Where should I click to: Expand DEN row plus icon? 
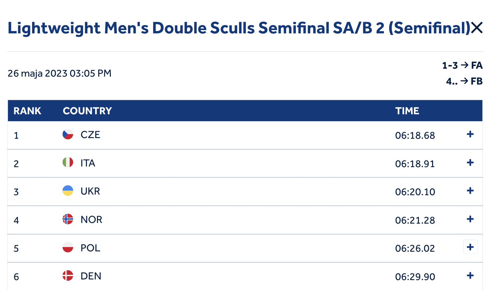click(470, 275)
